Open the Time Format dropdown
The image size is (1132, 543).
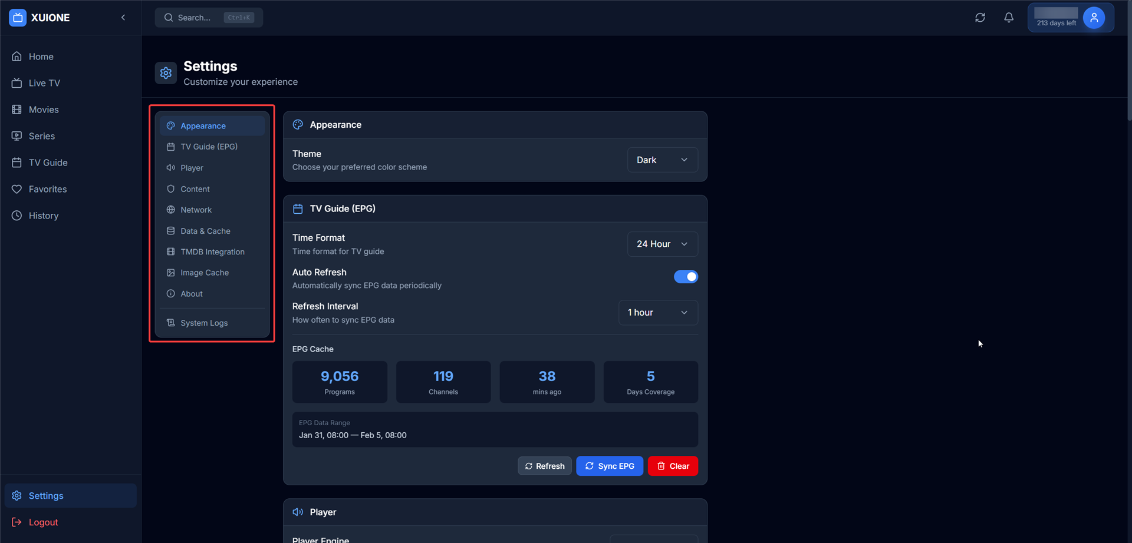[x=662, y=244]
